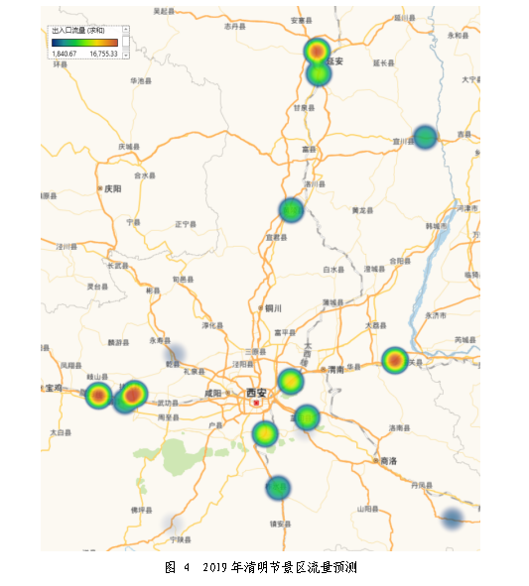The image size is (529, 586).
Task: Click the legend's scroll-down arrow
Action: [126, 55]
